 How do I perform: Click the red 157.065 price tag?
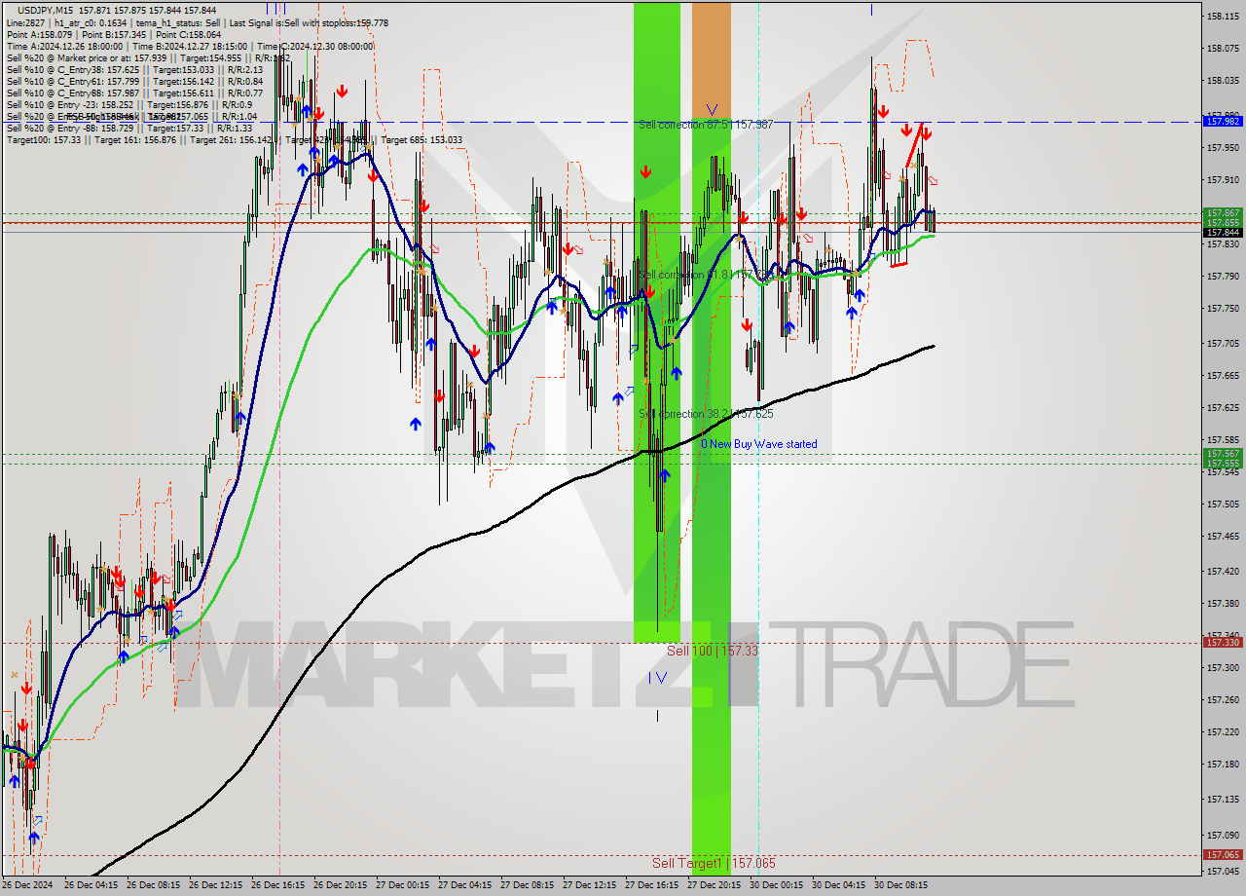(x=1223, y=854)
